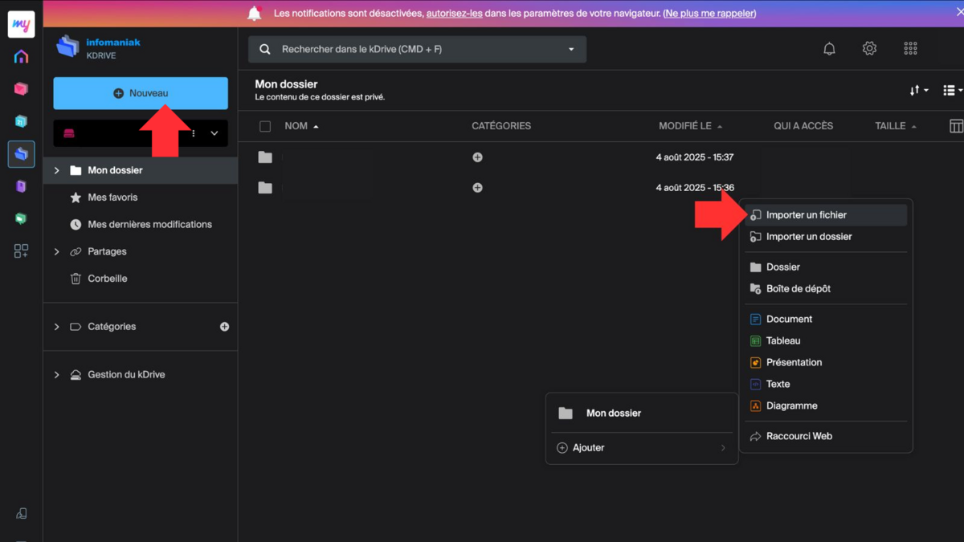Open the notifications bell in top bar
Image resolution: width=964 pixels, height=542 pixels.
829,49
